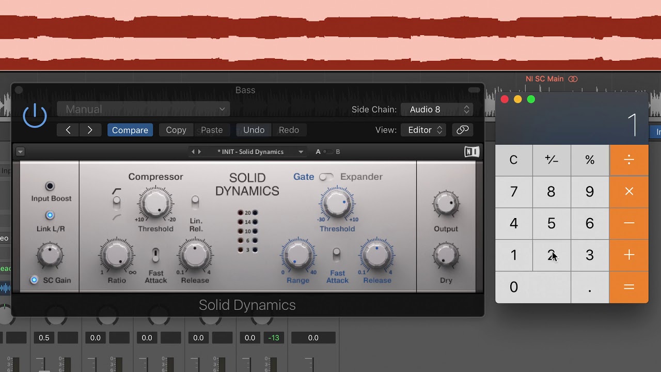Click the calculator 5 key
661x372 pixels.
click(x=552, y=223)
